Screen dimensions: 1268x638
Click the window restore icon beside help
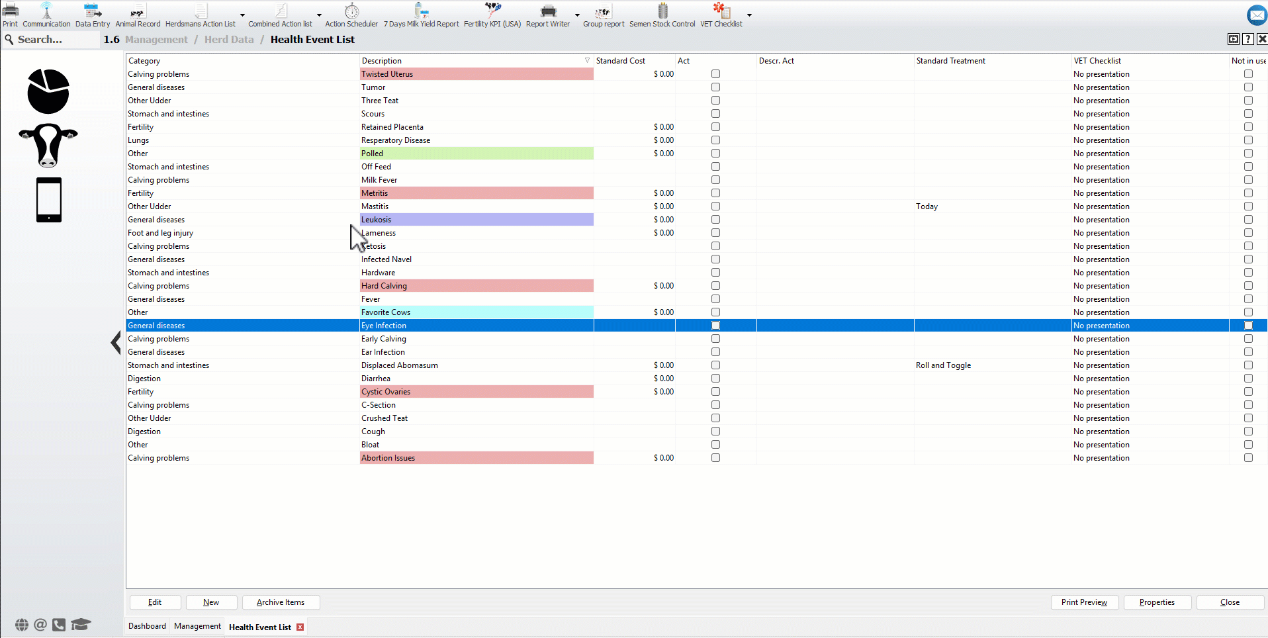pos(1234,39)
